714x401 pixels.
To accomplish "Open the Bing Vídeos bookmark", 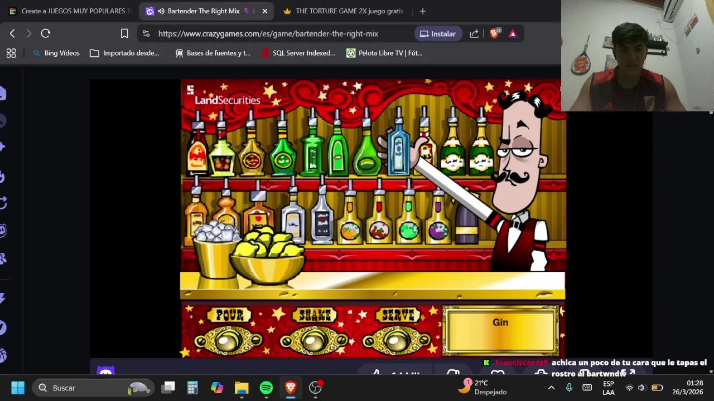I will point(56,53).
